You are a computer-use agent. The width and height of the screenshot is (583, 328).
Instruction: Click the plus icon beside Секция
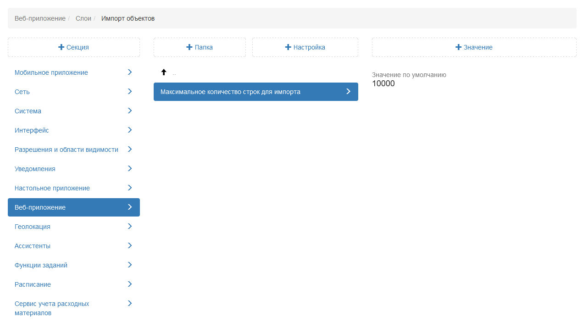[61, 47]
